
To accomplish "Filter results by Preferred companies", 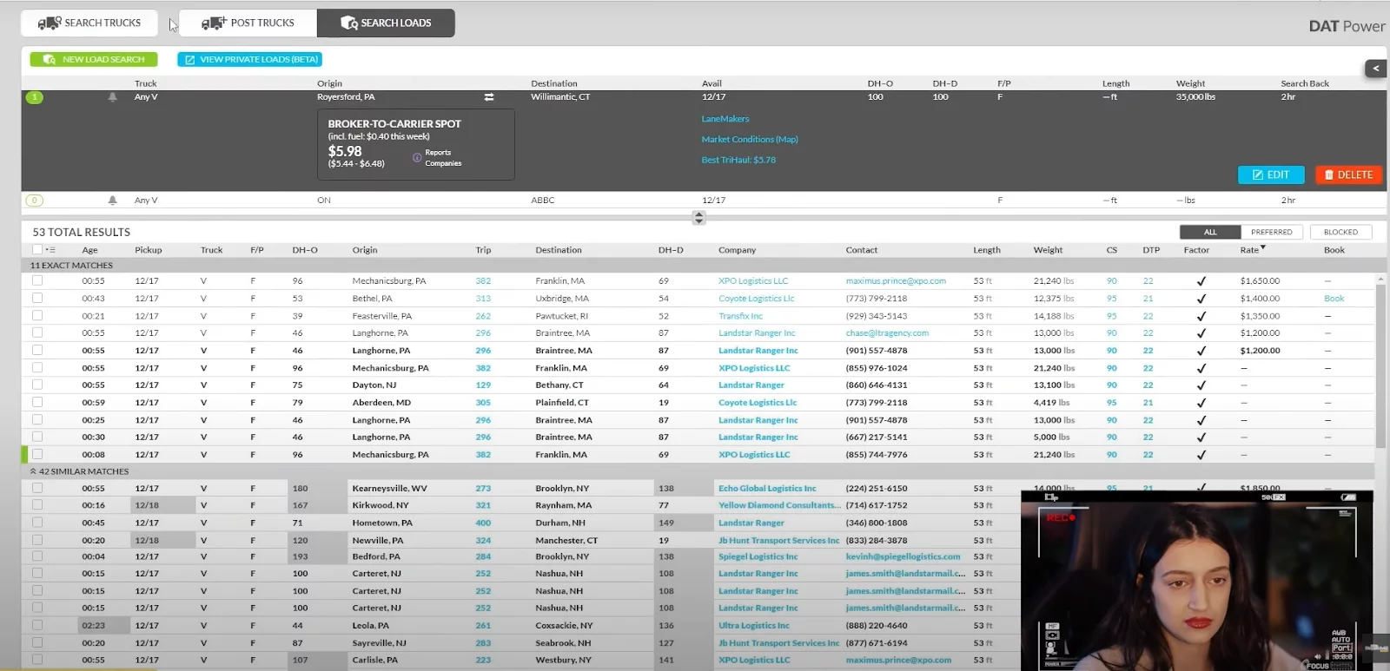I will coord(1271,232).
